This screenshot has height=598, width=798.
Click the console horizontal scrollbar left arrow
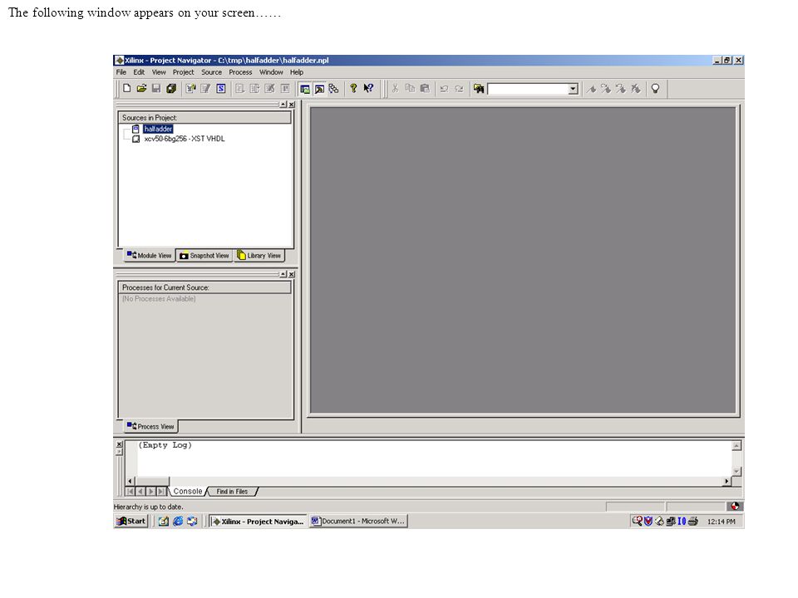[x=130, y=481]
